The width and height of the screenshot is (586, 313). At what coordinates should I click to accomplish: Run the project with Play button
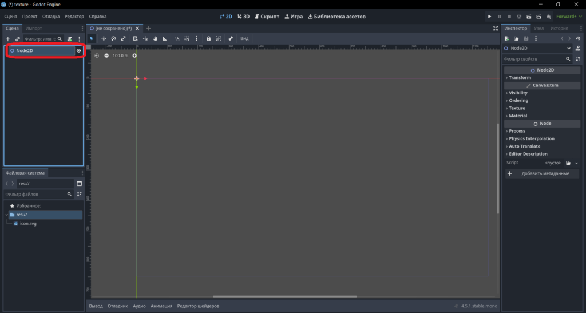(x=489, y=17)
